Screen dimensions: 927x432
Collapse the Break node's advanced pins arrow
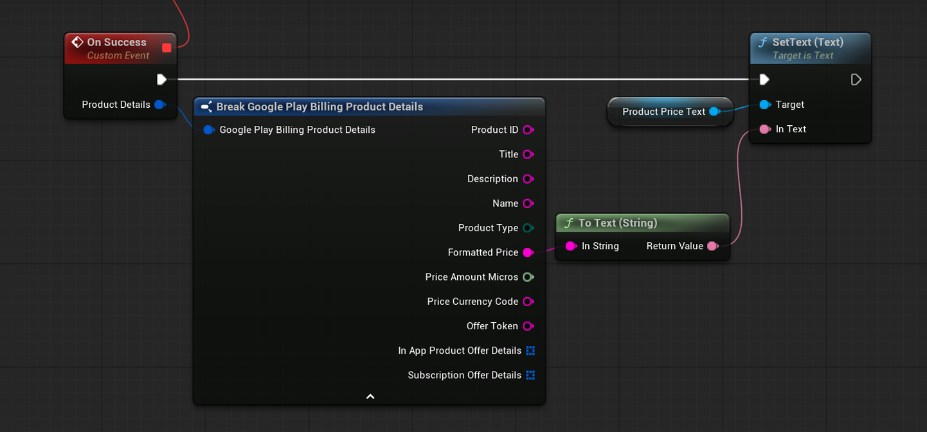click(370, 397)
